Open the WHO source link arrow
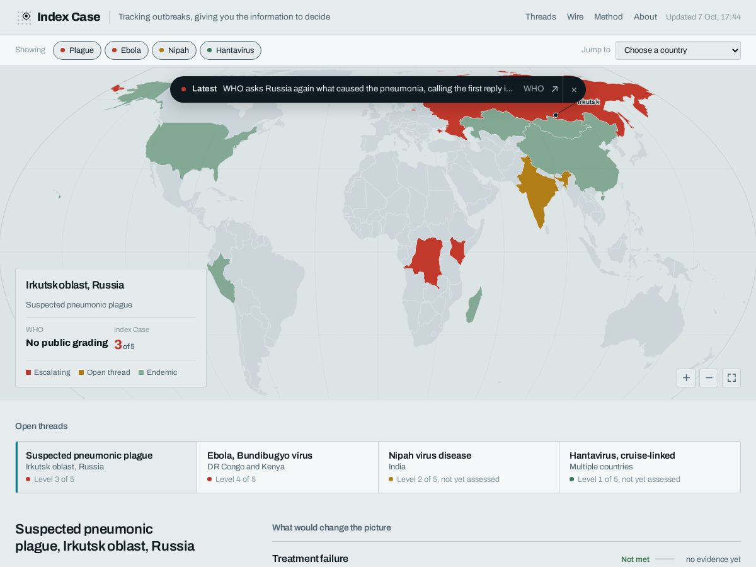Image resolution: width=756 pixels, height=567 pixels. point(554,89)
